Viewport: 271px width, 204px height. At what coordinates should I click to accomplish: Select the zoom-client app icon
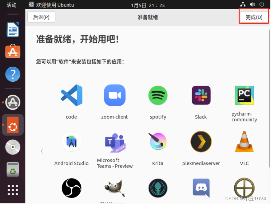115,95
